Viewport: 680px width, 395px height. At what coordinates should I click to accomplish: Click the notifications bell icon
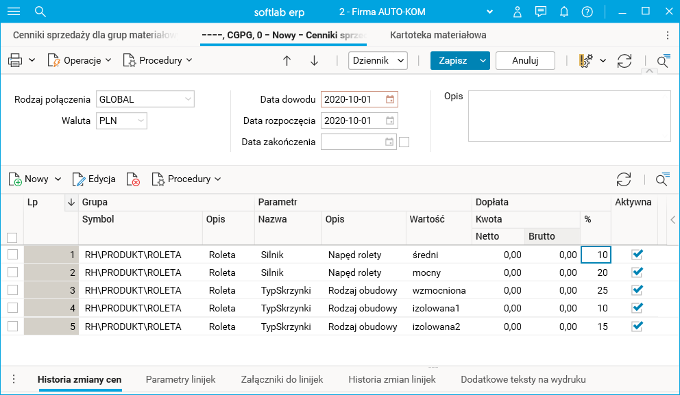pos(564,12)
